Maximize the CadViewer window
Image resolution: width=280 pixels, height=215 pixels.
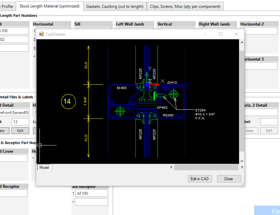pos(221,34)
